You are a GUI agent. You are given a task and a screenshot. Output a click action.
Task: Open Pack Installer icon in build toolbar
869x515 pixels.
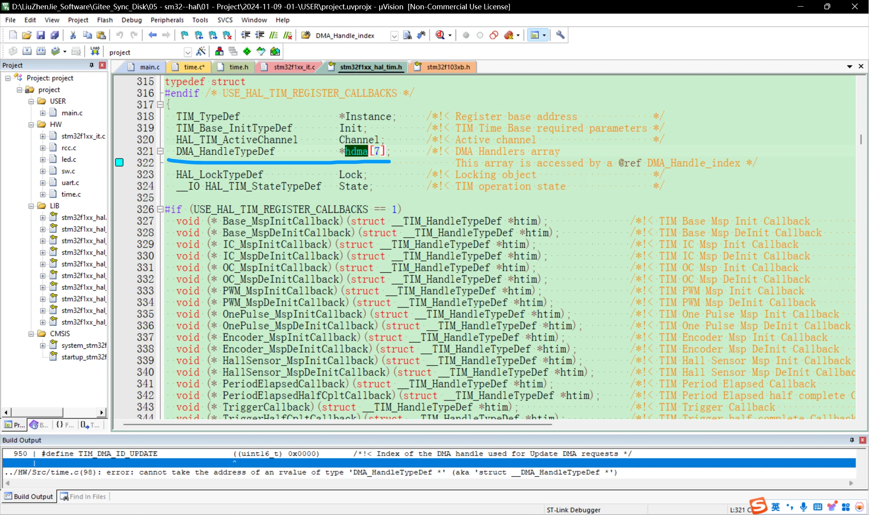tap(275, 52)
